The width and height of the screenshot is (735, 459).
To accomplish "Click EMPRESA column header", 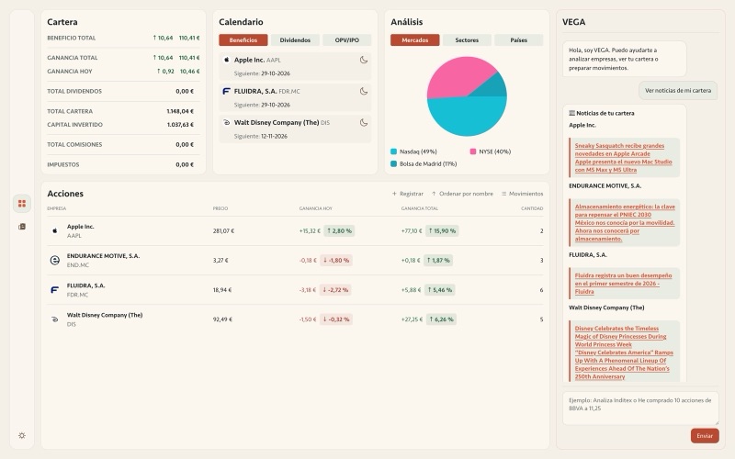I will pyautogui.click(x=56, y=208).
